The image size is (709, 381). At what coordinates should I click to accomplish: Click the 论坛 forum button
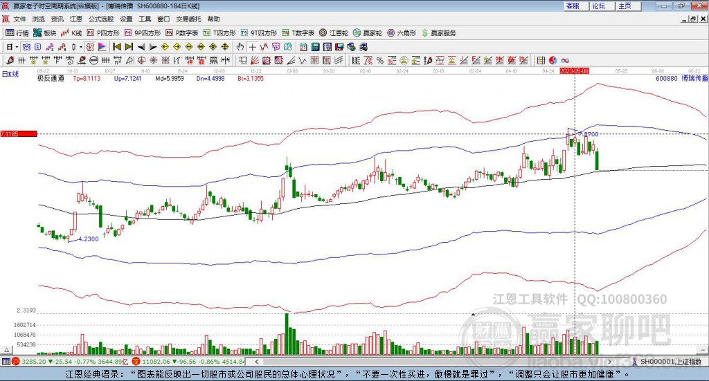tap(598, 6)
